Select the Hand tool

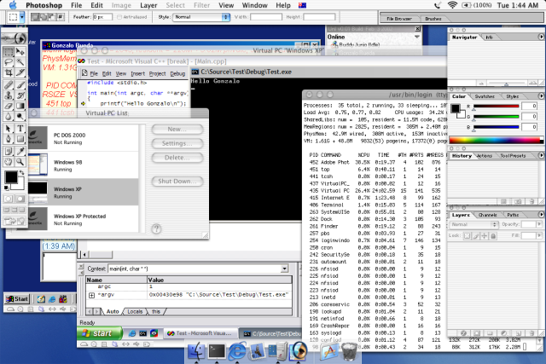[x=9, y=161]
